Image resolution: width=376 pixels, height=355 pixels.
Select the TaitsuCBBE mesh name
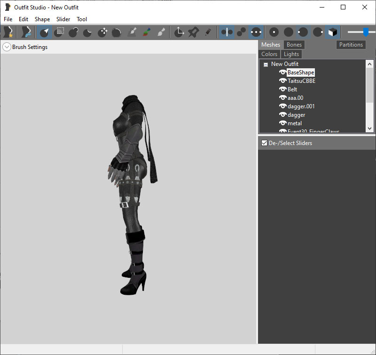(x=301, y=81)
